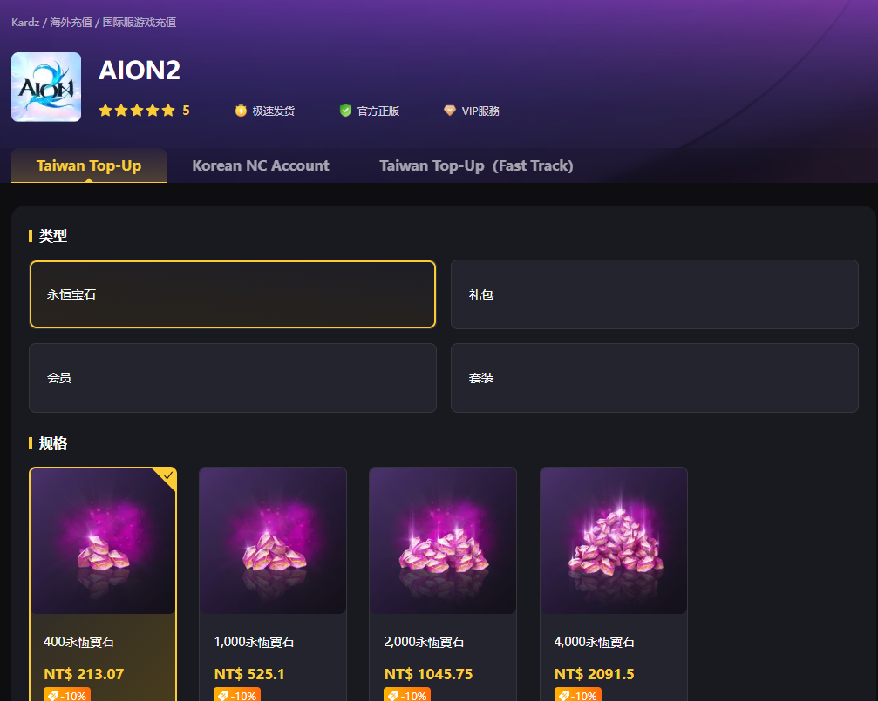
Task: Click the -10% discount tag under 1,000 gems
Action: click(236, 695)
